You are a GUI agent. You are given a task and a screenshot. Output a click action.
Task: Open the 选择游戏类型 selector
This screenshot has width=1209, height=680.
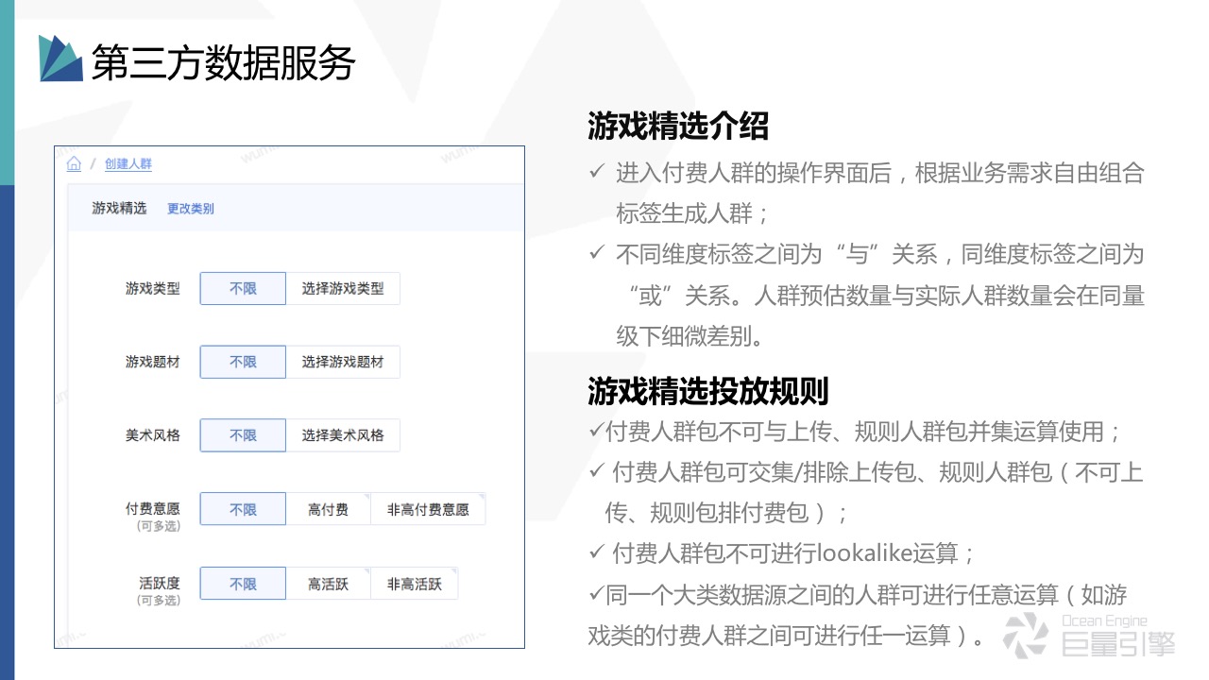click(345, 288)
